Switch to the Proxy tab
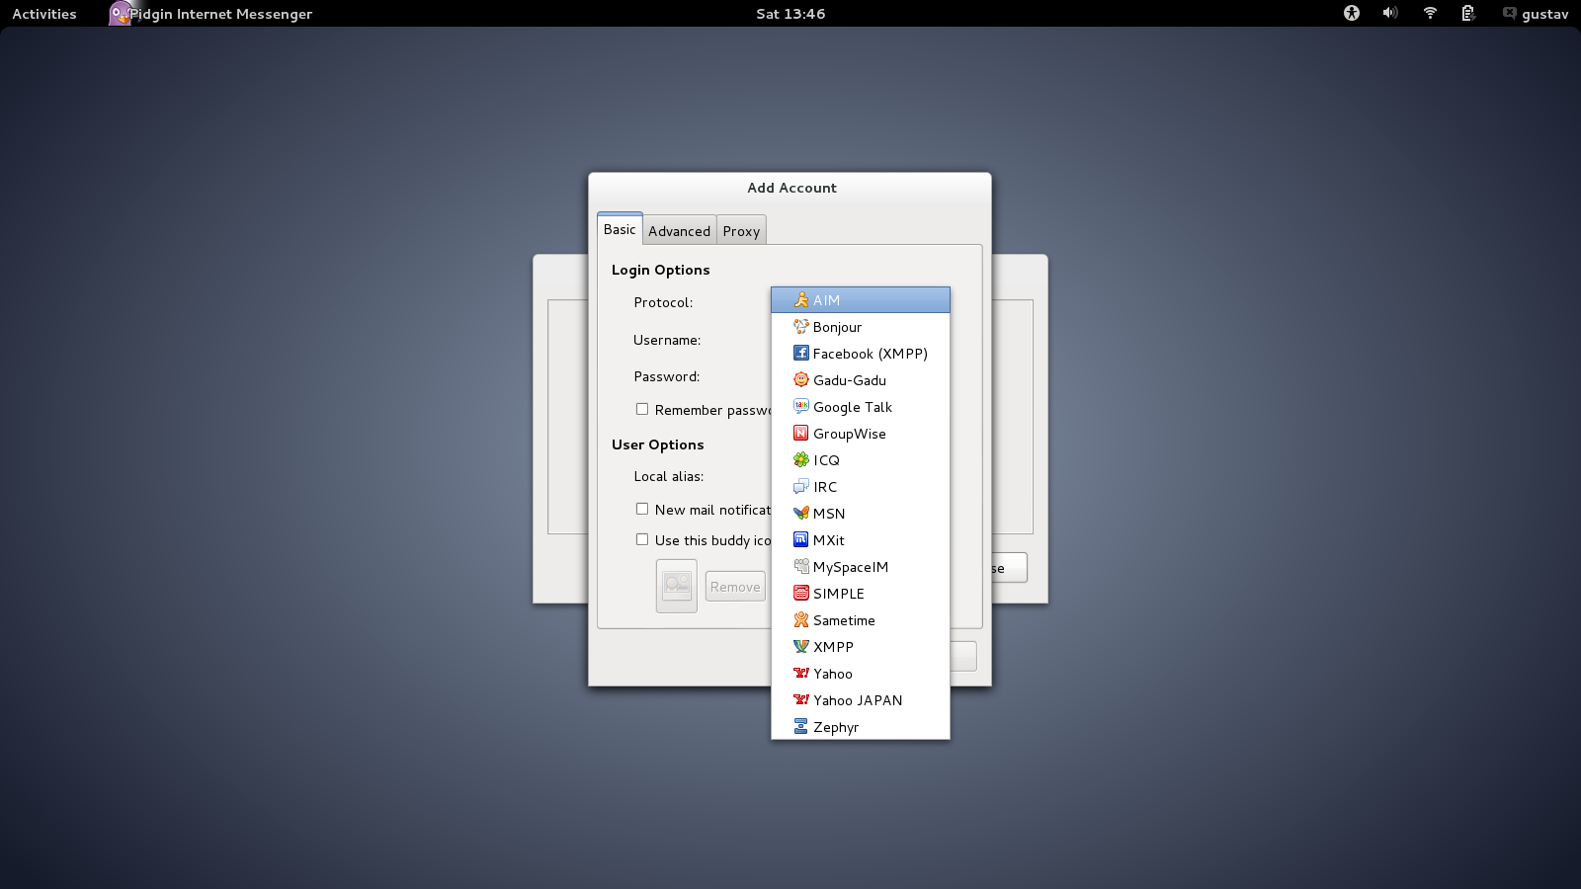Viewport: 1581px width, 889px height. pyautogui.click(x=741, y=230)
